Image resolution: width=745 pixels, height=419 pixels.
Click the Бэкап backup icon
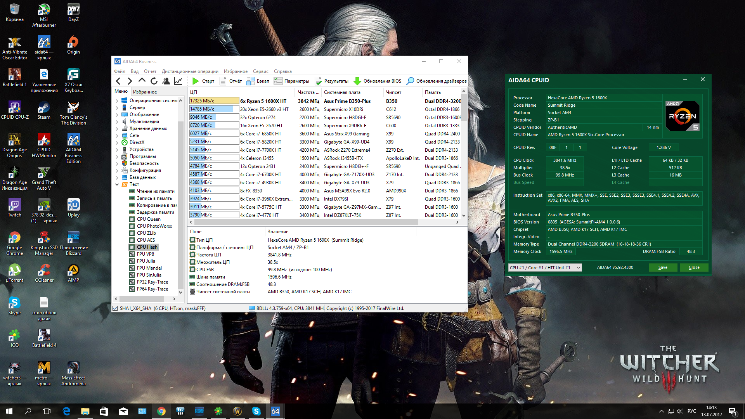[x=251, y=81]
